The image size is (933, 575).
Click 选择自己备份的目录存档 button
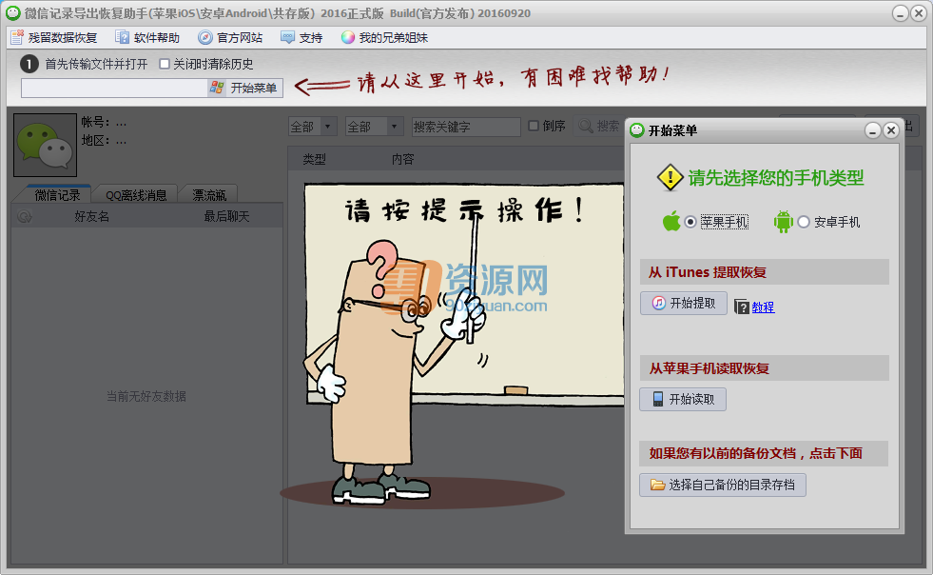[723, 485]
